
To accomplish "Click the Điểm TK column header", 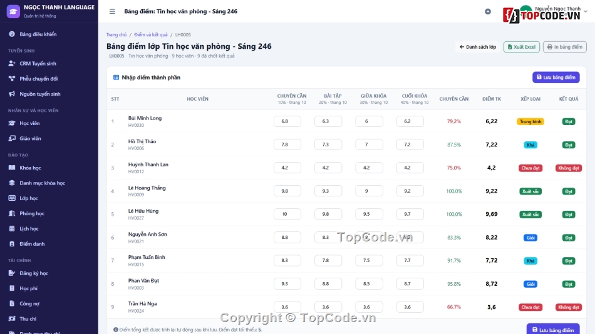I will click(492, 99).
